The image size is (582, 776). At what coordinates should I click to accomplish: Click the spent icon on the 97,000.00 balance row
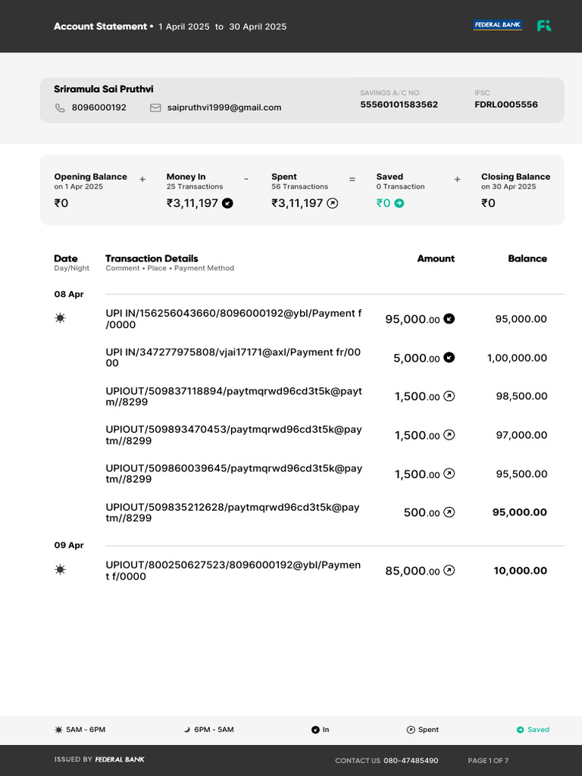pos(449,435)
